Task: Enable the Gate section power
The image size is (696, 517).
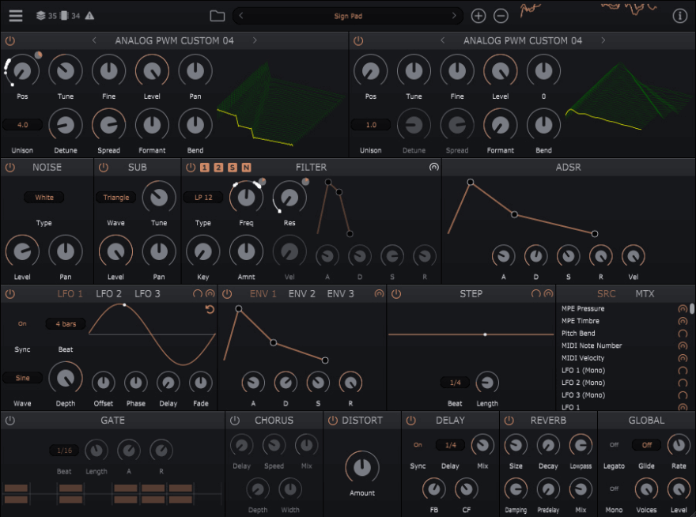Action: (x=9, y=421)
